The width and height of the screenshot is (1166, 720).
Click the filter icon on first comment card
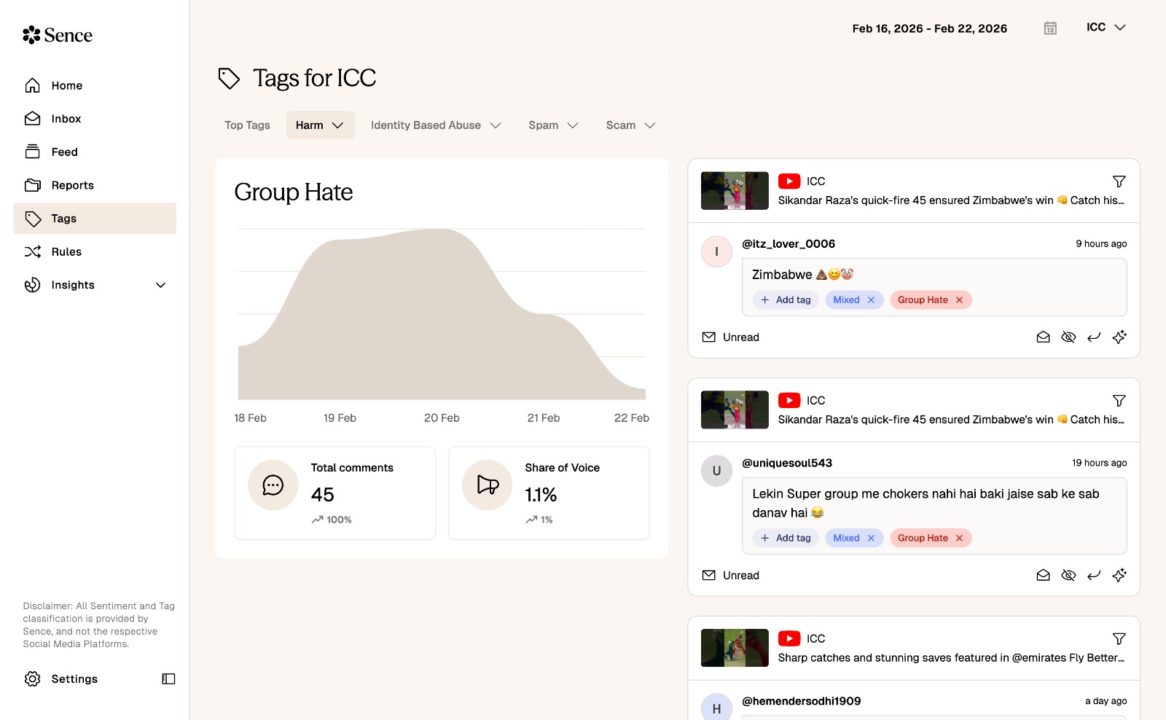1119,181
